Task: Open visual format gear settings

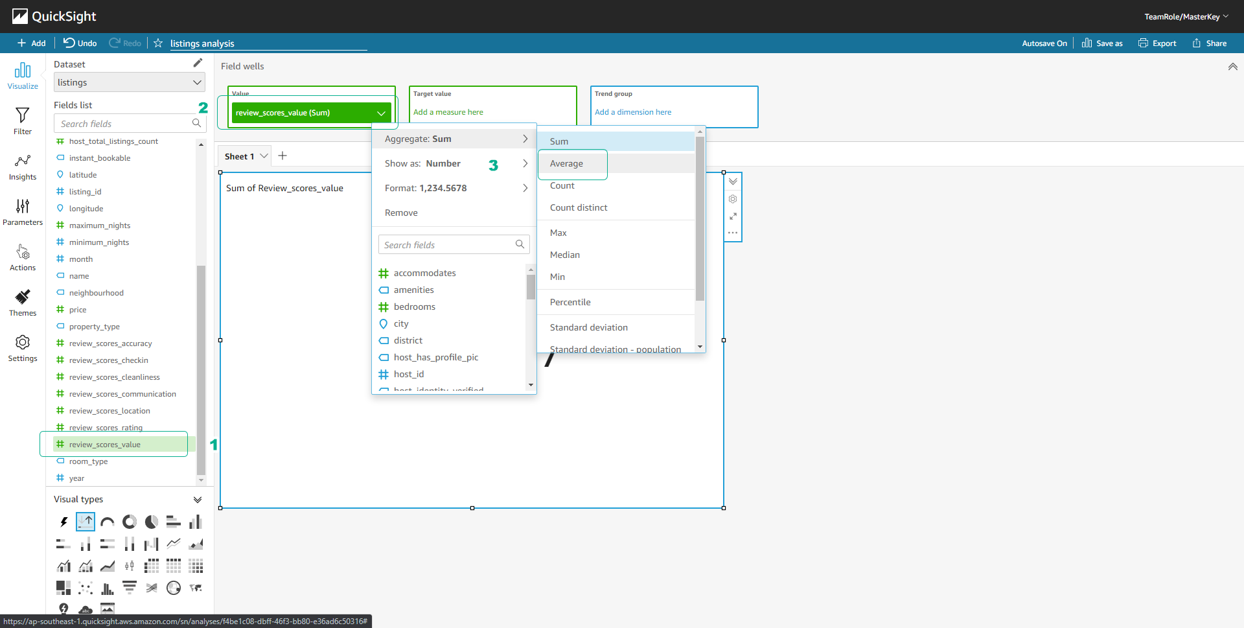Action: (733, 199)
